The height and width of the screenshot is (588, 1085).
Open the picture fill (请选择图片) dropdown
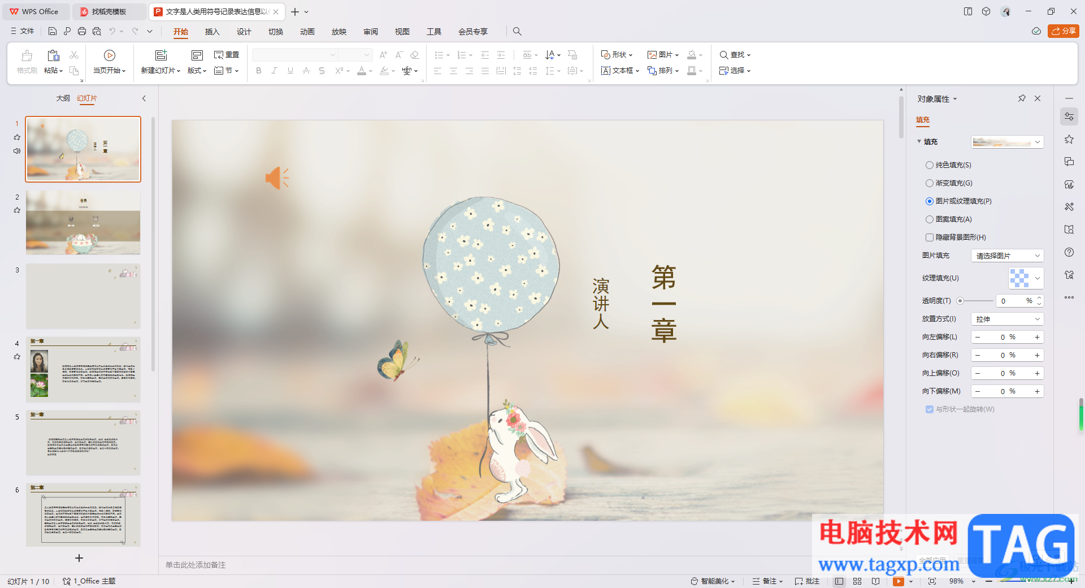pyautogui.click(x=1007, y=256)
